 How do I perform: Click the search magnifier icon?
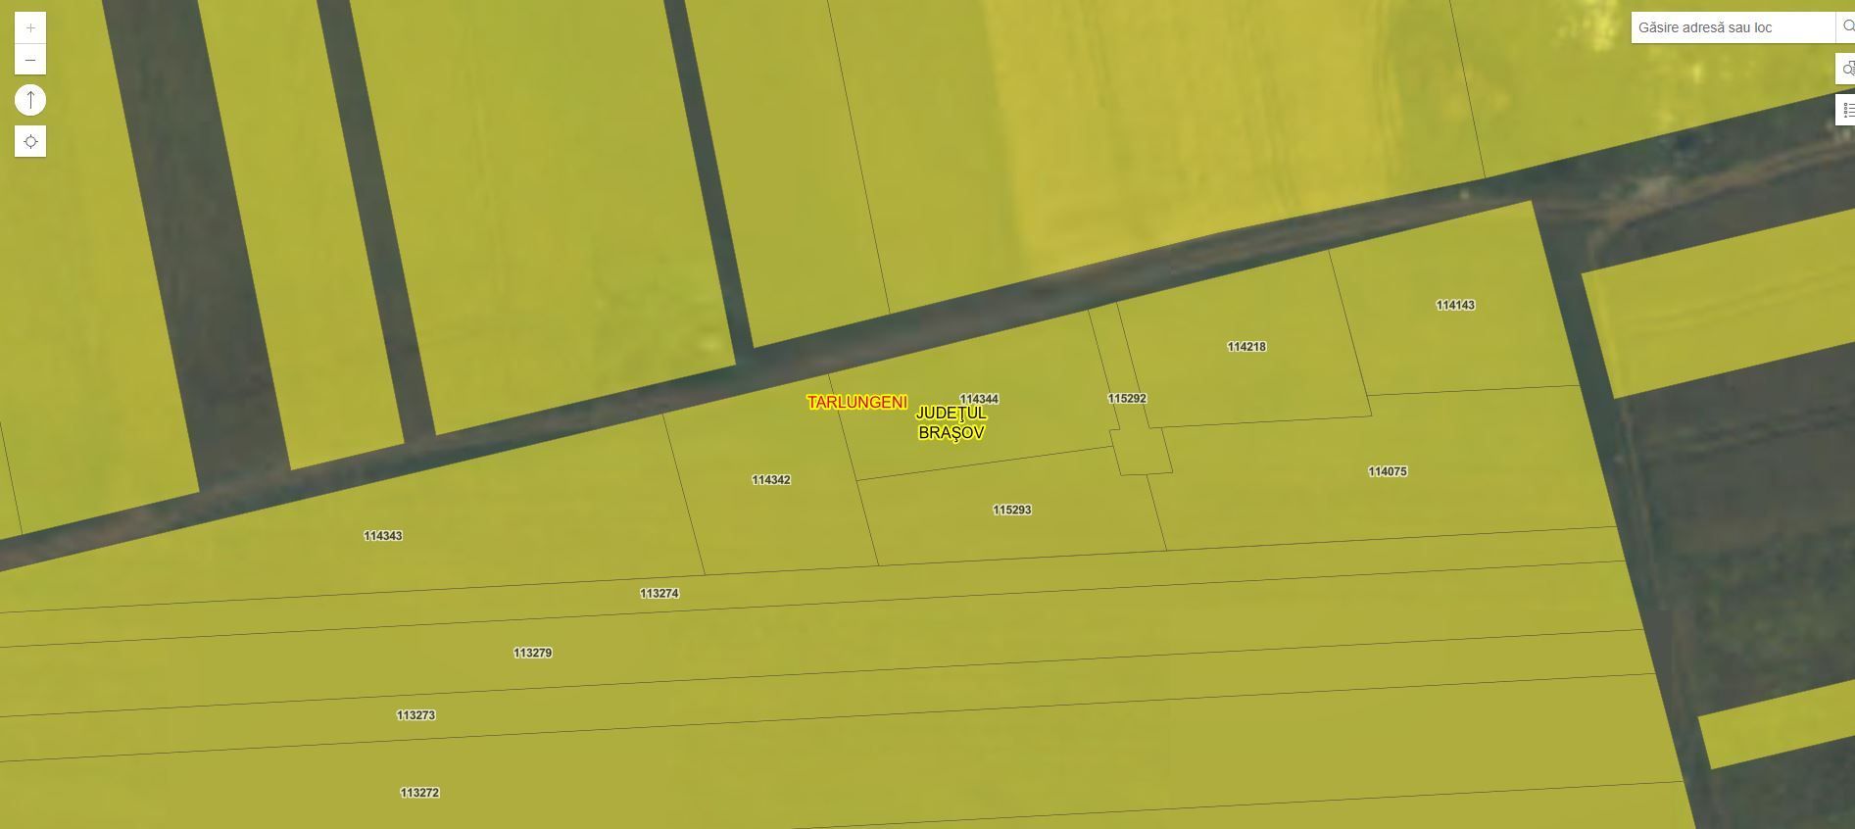coord(1846,27)
